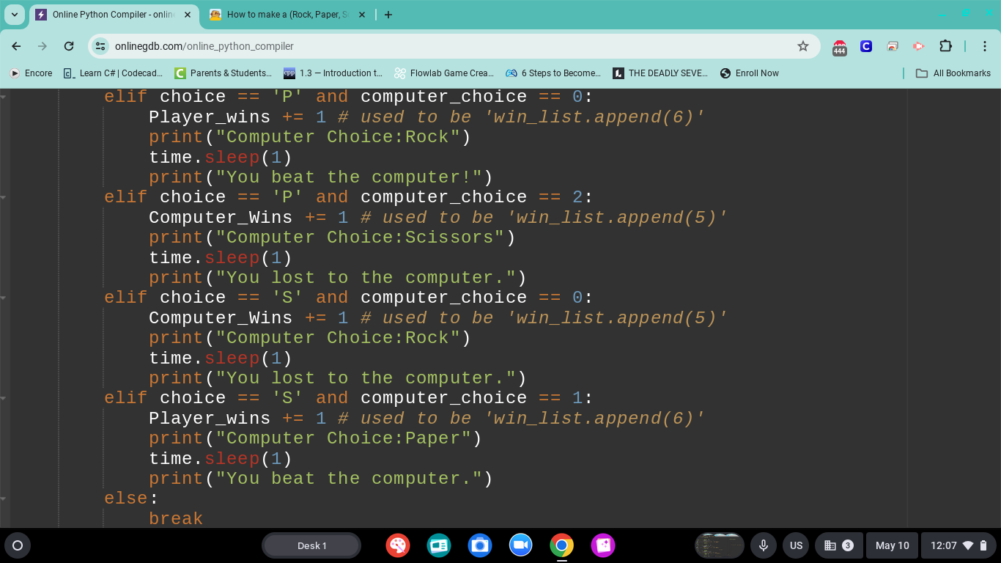Screen dimensions: 1001x563
Task: Click the print("You beat the computer!") line
Action: pos(320,177)
